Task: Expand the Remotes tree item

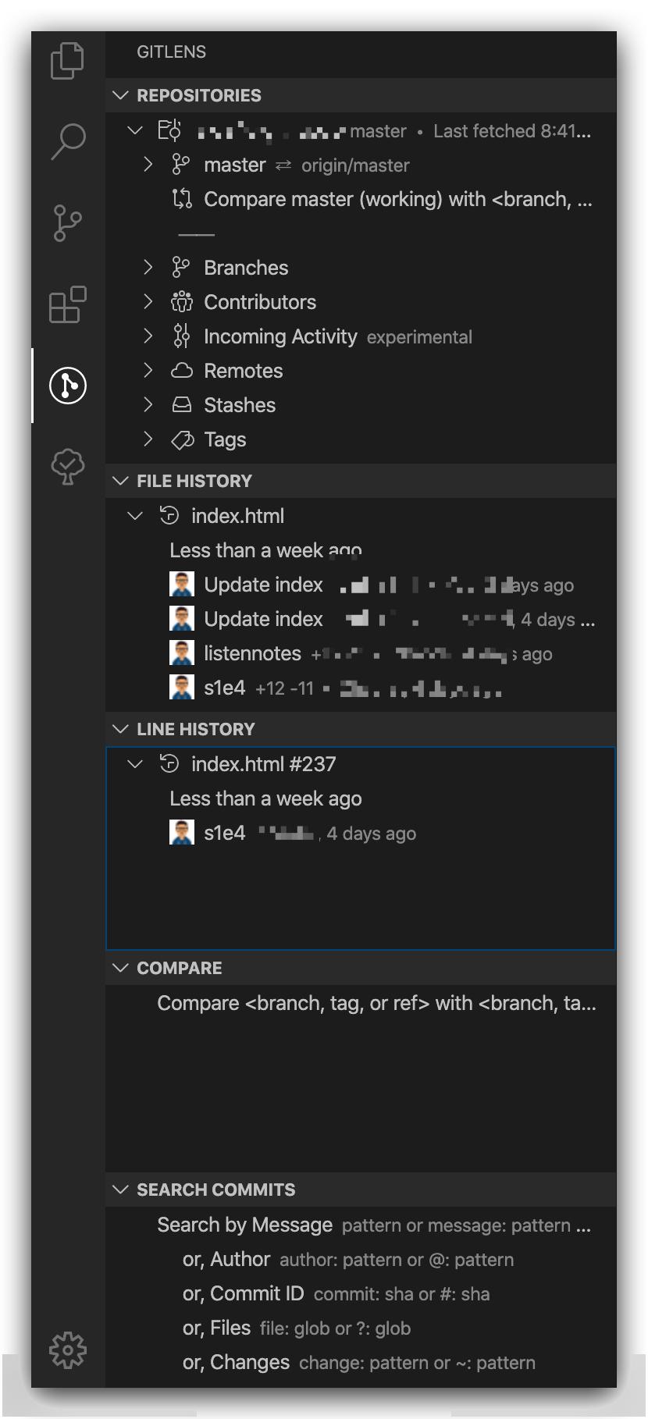Action: 148,371
